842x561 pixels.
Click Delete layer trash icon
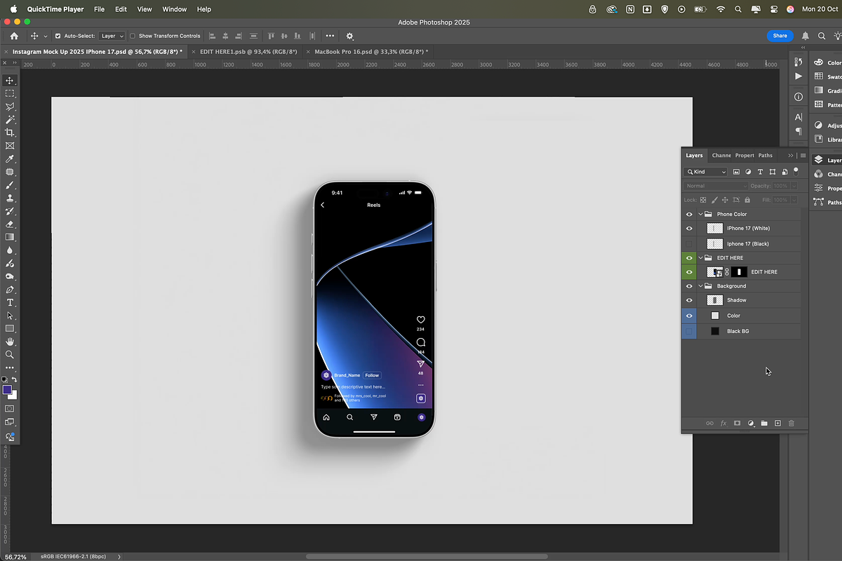(791, 424)
